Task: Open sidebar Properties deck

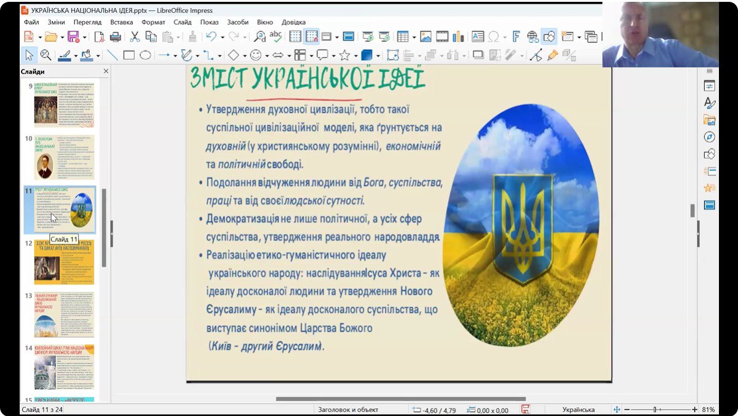Action: (x=710, y=86)
